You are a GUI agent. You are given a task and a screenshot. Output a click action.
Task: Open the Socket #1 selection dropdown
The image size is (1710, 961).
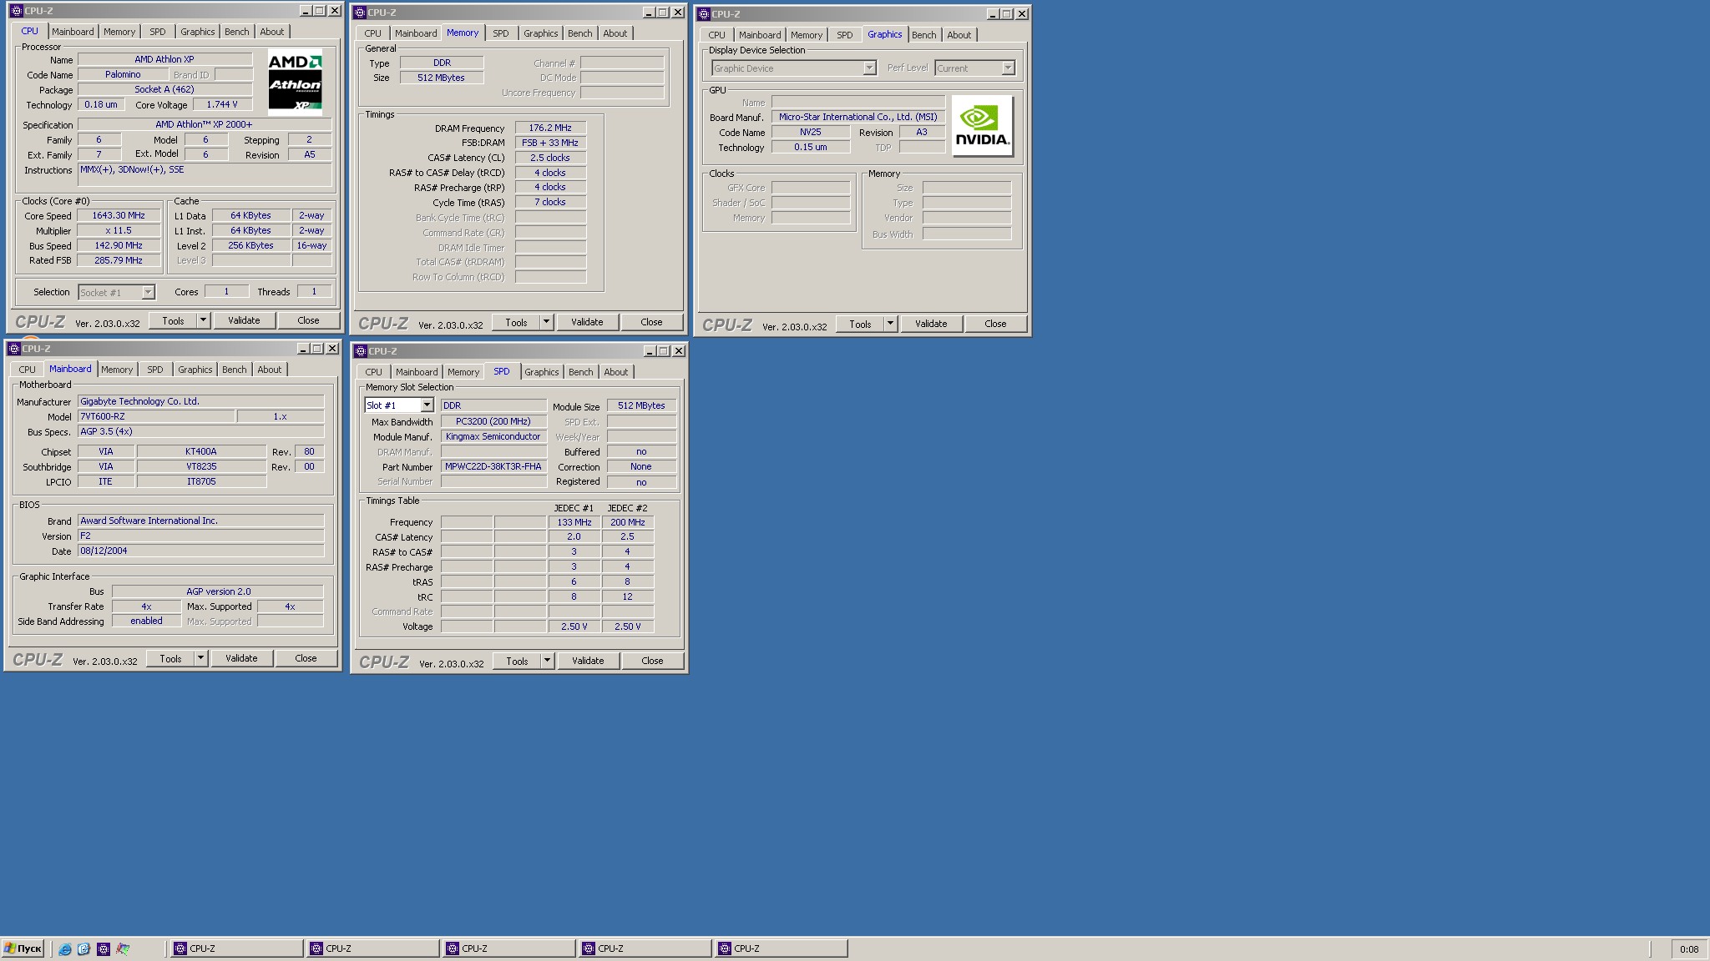[148, 293]
